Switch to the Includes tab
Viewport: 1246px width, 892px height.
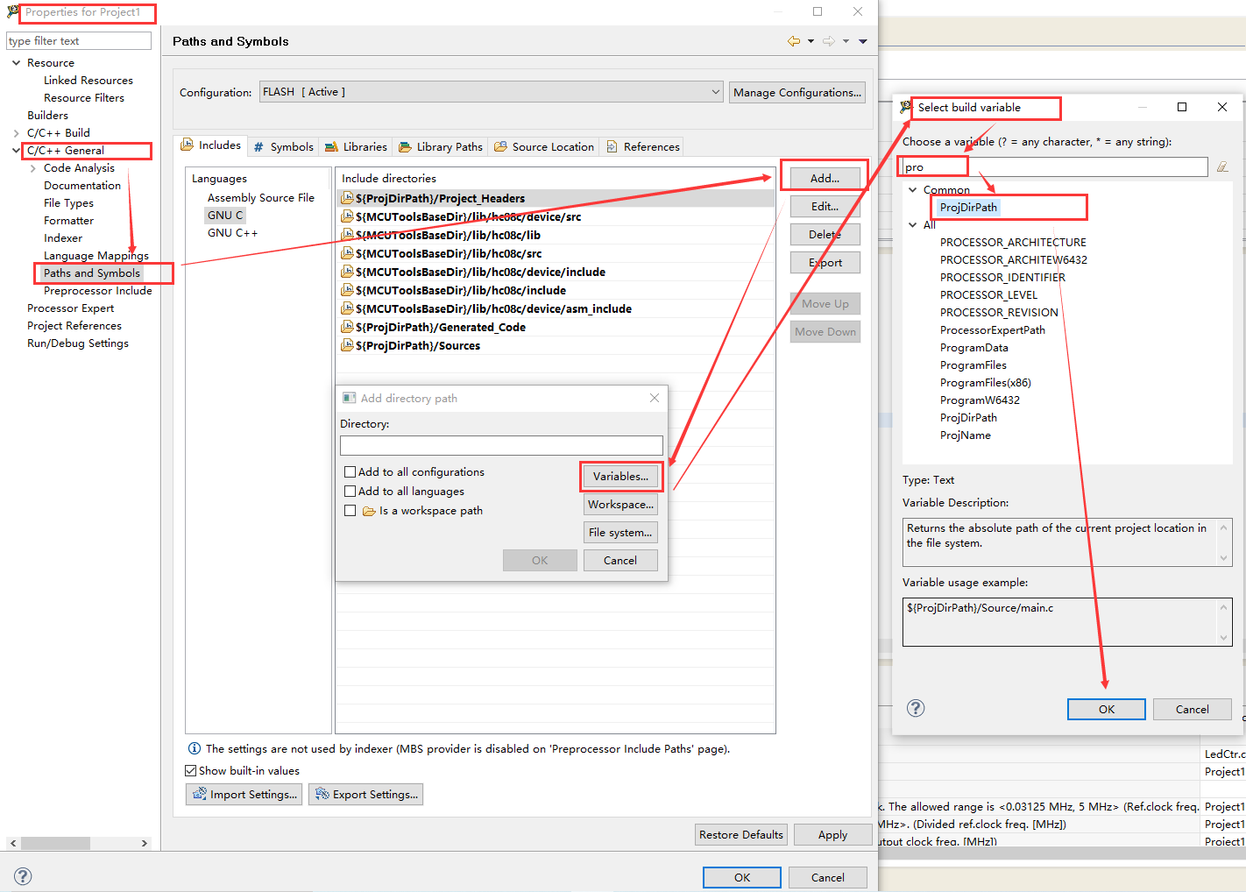point(211,145)
